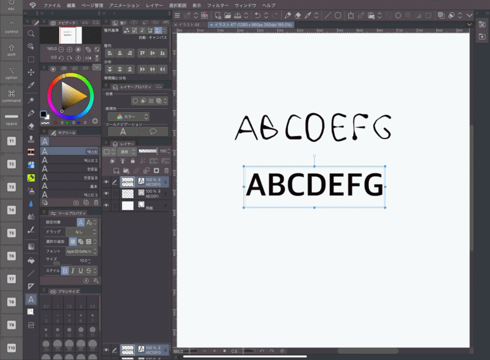Click the circle shape icon in command bar
Screen dimensions: 490x360
tap(338, 15)
